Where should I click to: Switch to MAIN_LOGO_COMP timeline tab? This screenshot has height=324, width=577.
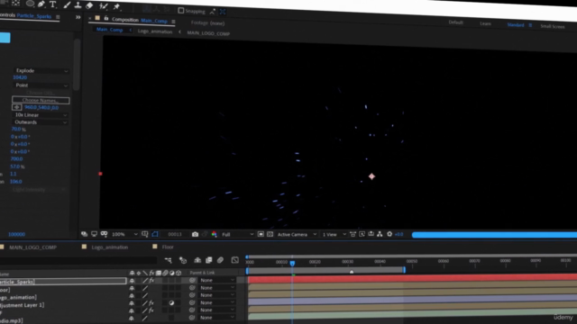(x=32, y=247)
